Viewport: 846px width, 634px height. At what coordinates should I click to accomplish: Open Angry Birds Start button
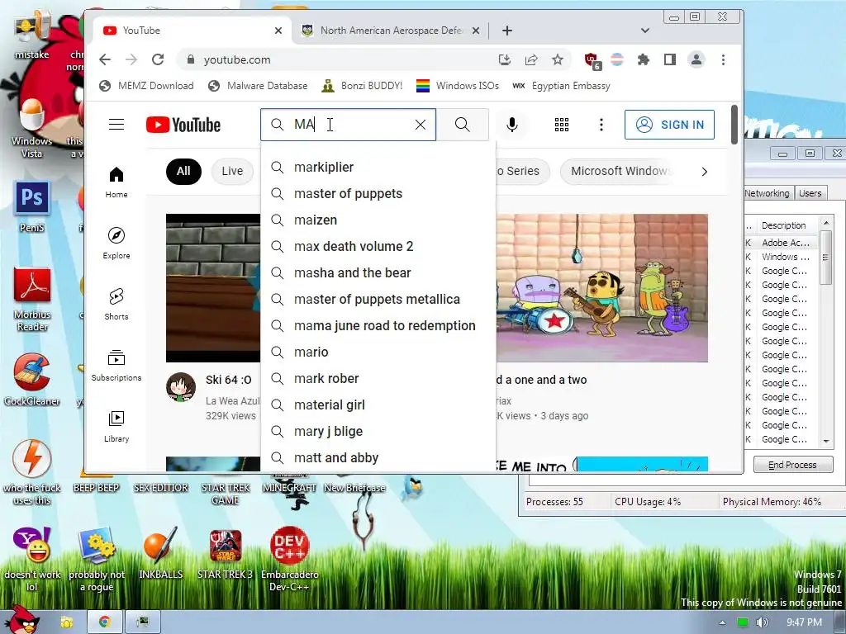21,619
